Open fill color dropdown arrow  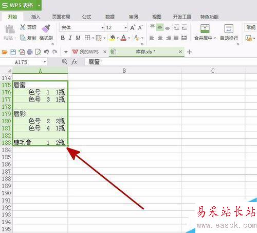118,38
